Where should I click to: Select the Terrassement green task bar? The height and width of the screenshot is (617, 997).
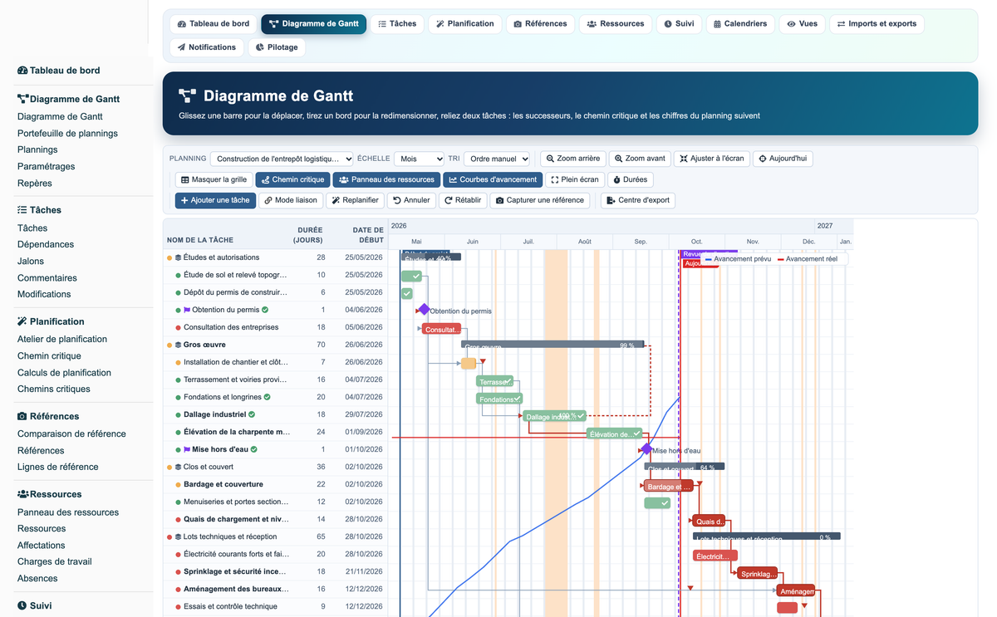(x=495, y=381)
